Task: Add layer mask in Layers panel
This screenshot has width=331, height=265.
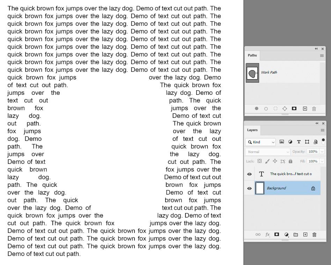Action: [277, 234]
